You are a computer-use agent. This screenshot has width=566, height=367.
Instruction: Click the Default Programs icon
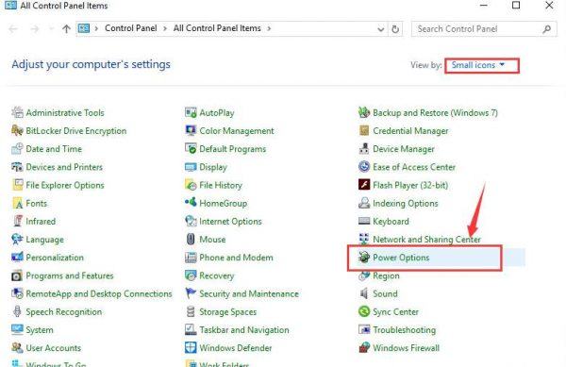191,148
